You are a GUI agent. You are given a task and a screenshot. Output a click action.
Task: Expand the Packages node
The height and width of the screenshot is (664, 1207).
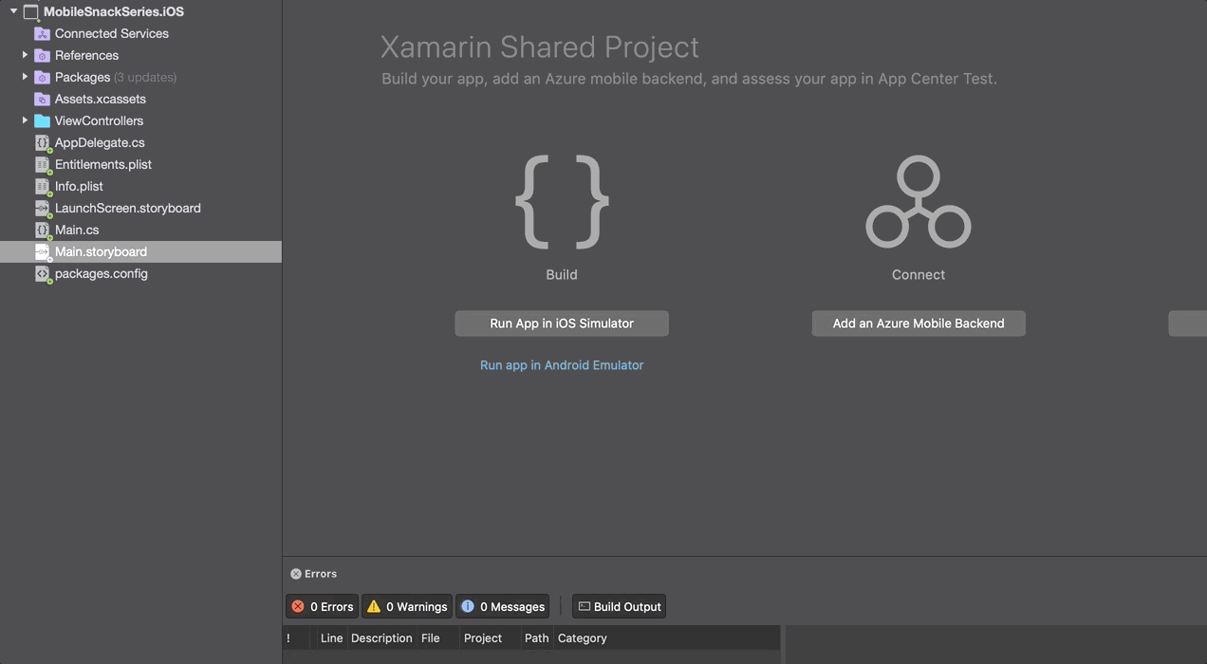(25, 77)
